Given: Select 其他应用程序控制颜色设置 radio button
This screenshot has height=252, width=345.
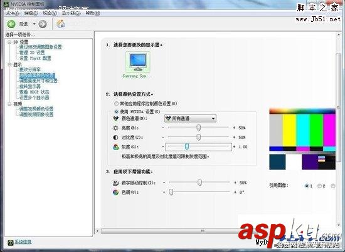Looking at the screenshot, I should pos(116,104).
